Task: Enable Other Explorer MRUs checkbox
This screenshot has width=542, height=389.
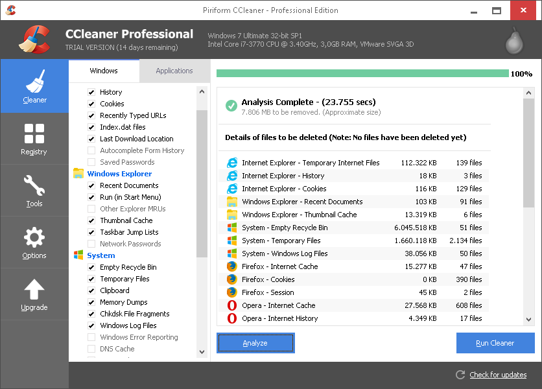Action: click(91, 209)
